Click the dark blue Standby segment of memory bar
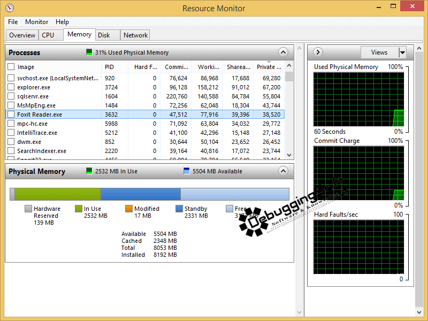 [x=141, y=194]
